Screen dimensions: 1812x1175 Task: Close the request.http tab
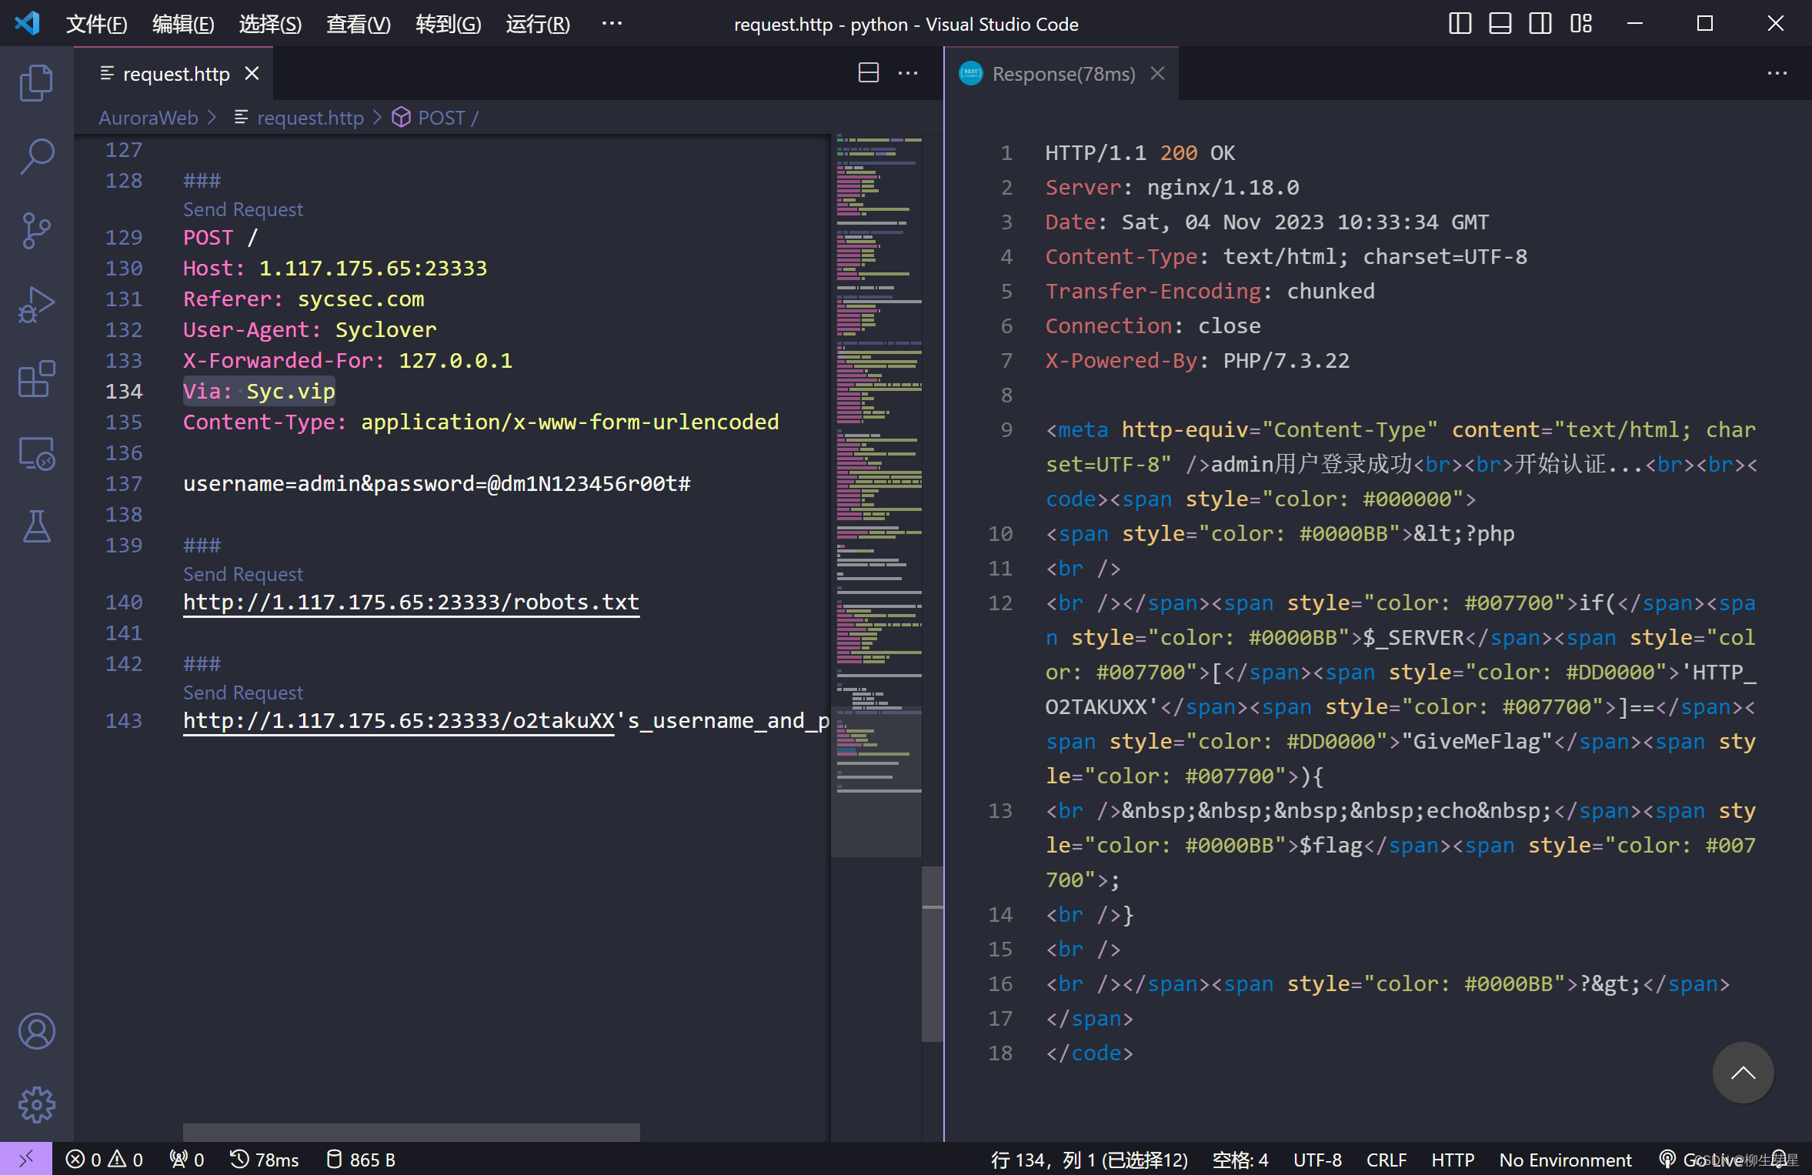[252, 73]
